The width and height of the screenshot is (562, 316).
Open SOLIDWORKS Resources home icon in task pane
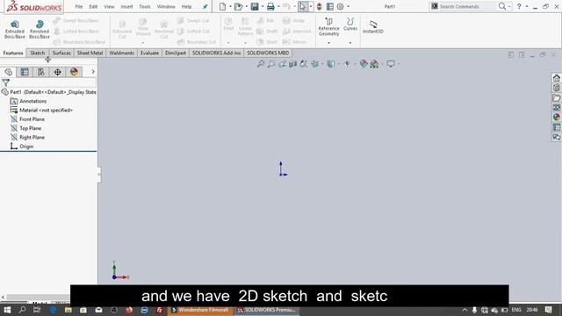(x=556, y=78)
